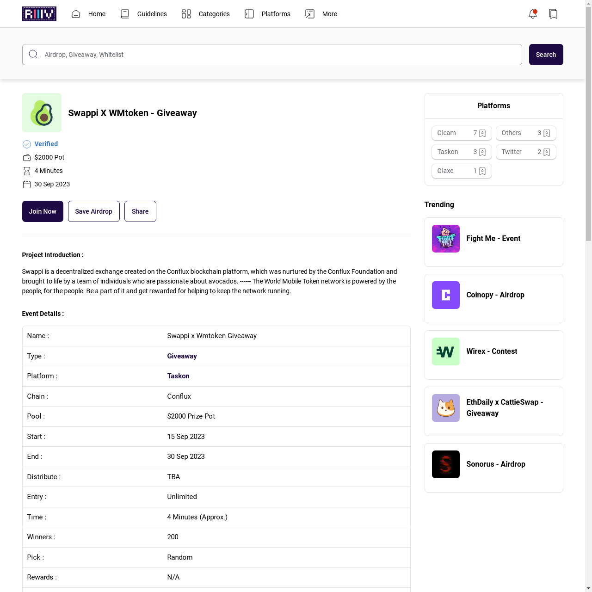This screenshot has width=592, height=592.
Task: Click the Guidelines book icon
Action: [x=125, y=14]
